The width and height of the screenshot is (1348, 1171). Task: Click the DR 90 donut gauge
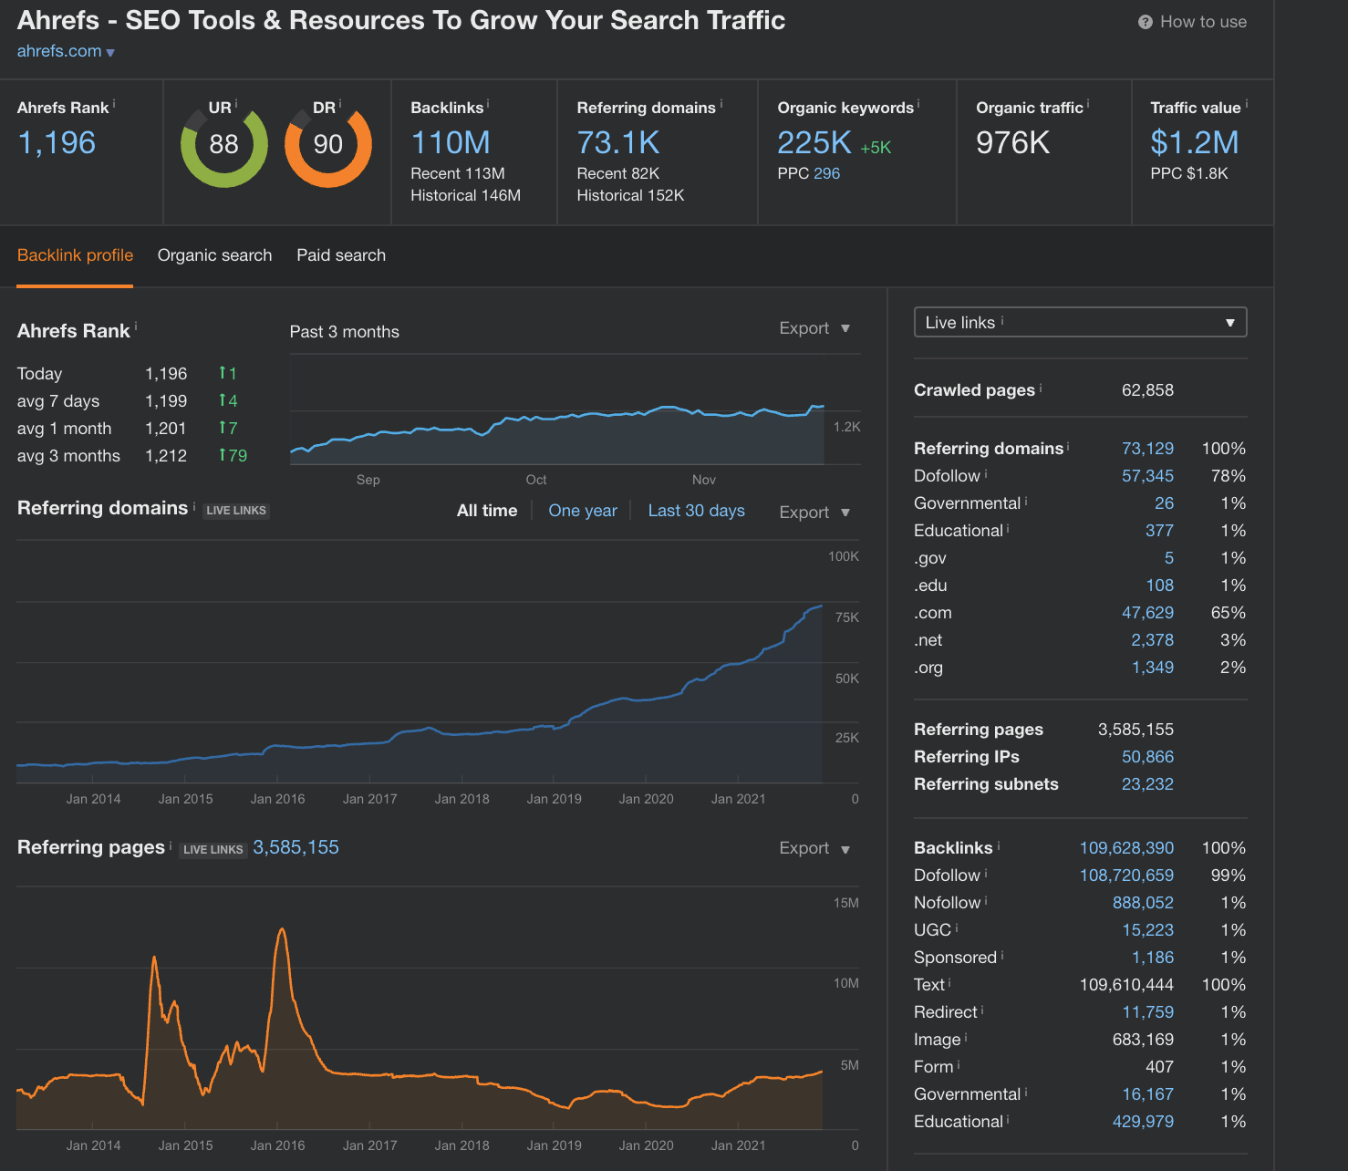click(x=328, y=144)
